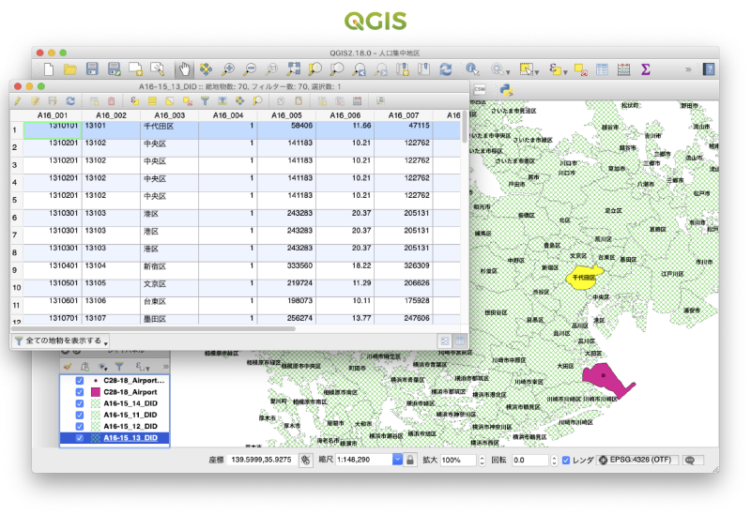Toggle the scale lock icon
This screenshot has height=530, width=751.
click(x=410, y=460)
